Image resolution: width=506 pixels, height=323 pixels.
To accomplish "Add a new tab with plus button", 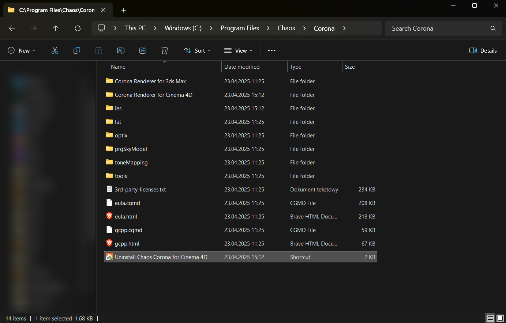I will (x=124, y=10).
